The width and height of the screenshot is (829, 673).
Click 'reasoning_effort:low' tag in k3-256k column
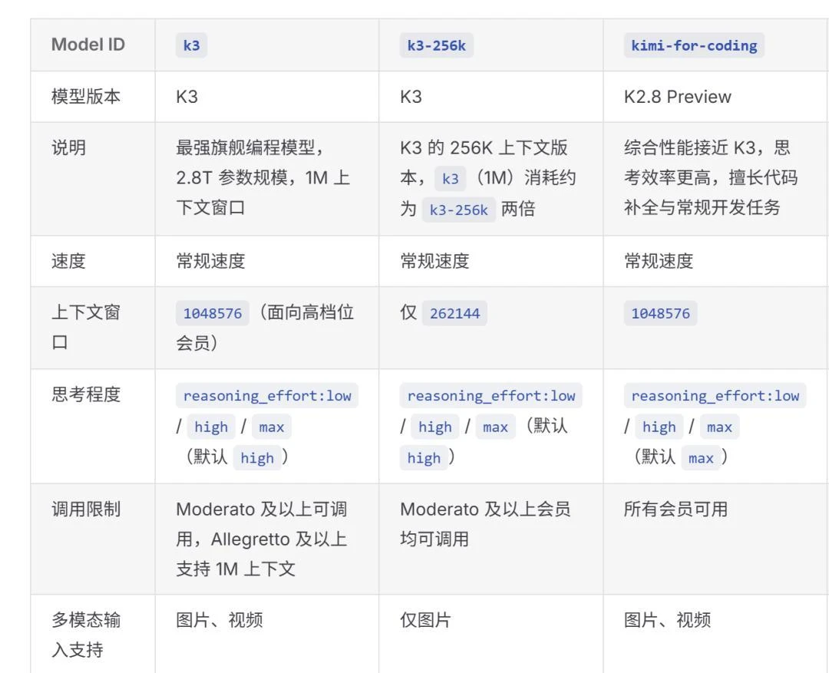tap(490, 395)
